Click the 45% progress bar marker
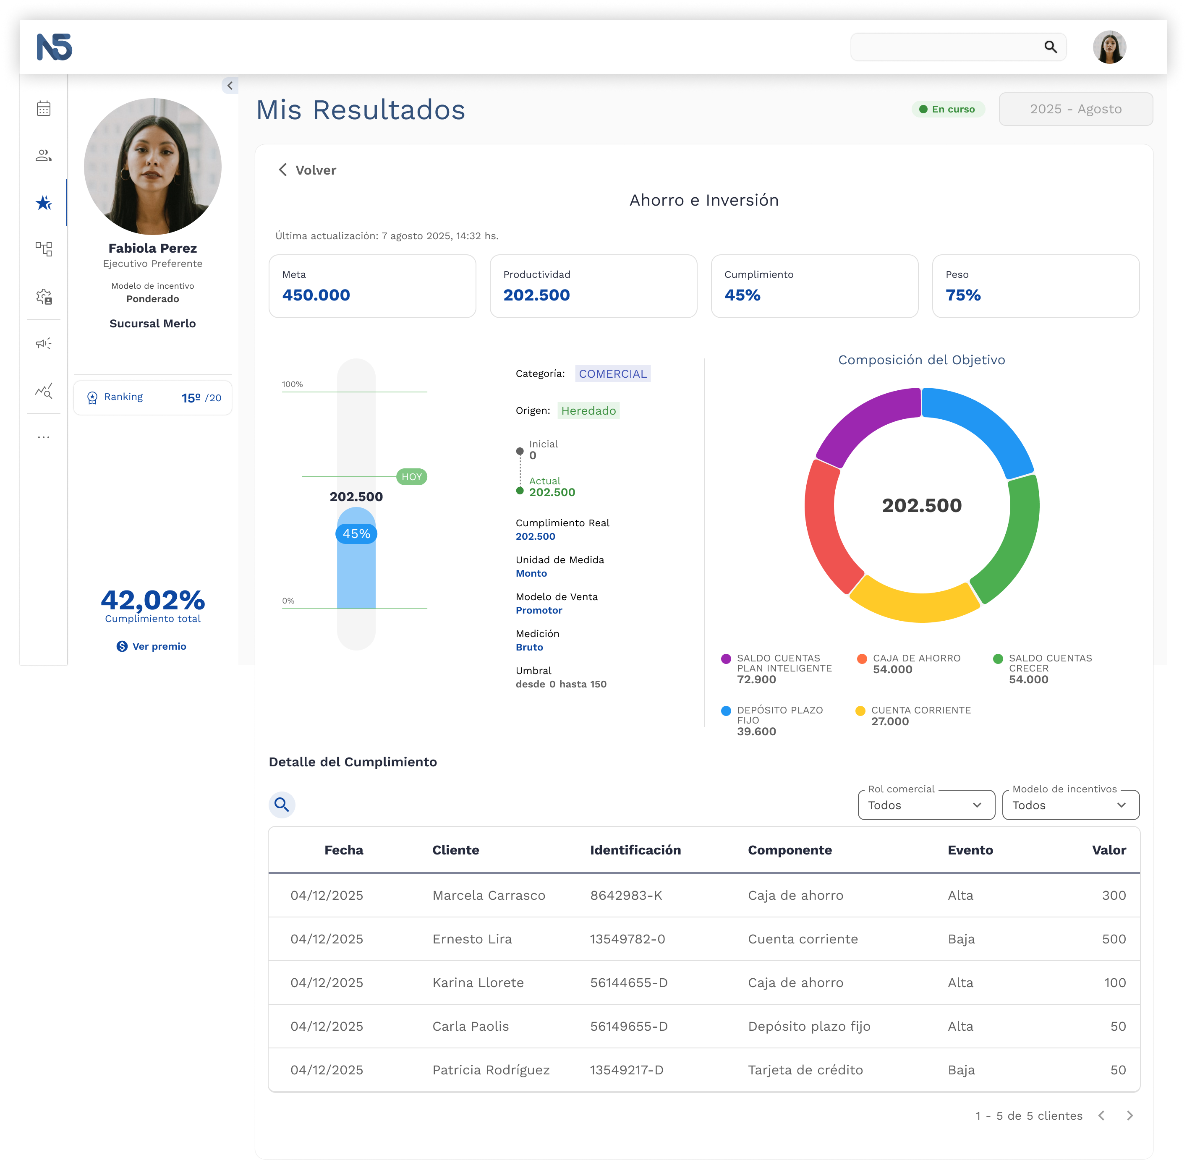 coord(356,534)
